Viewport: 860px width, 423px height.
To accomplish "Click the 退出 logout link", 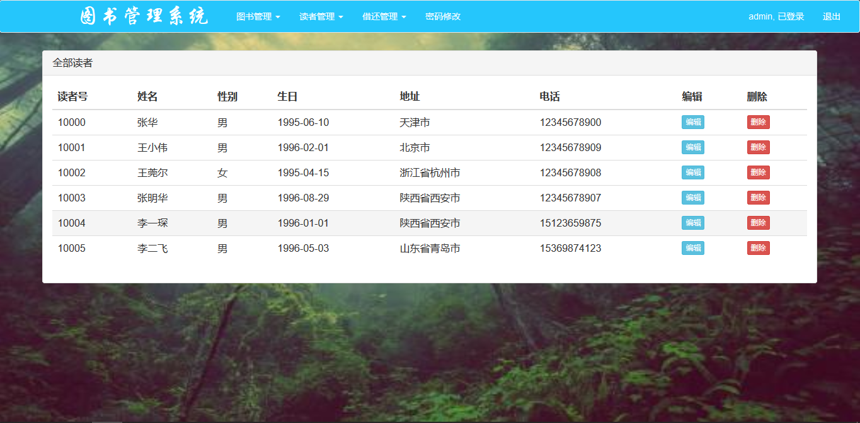I will click(x=832, y=16).
